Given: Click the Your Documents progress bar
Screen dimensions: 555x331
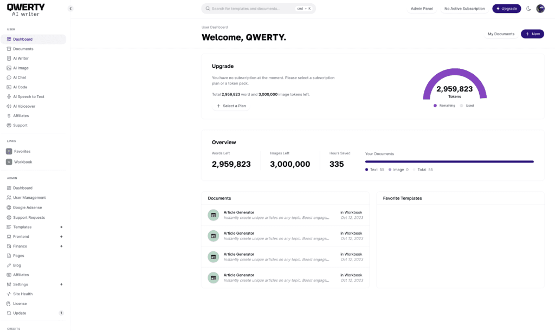Looking at the screenshot, I should [x=449, y=161].
